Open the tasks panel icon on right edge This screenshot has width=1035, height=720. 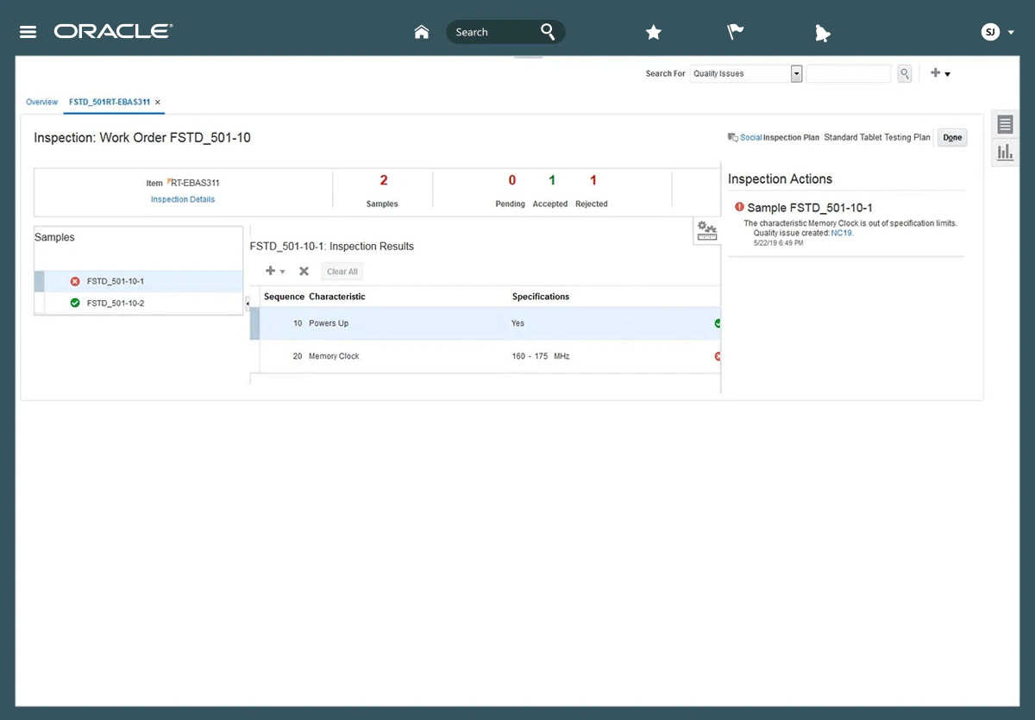pyautogui.click(x=1005, y=124)
